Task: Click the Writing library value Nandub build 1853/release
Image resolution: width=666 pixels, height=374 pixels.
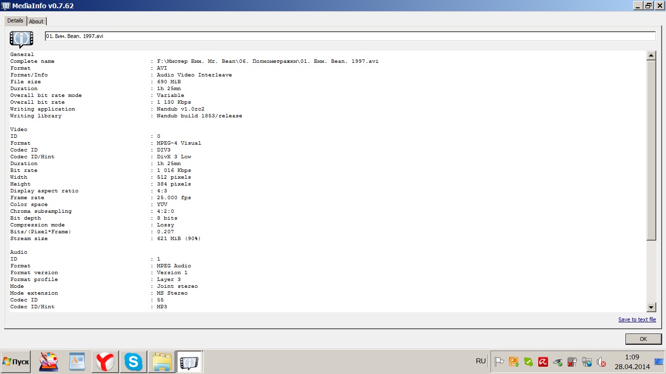Action: pyautogui.click(x=199, y=116)
